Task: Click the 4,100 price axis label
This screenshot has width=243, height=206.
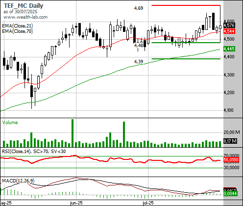Action: point(229,110)
